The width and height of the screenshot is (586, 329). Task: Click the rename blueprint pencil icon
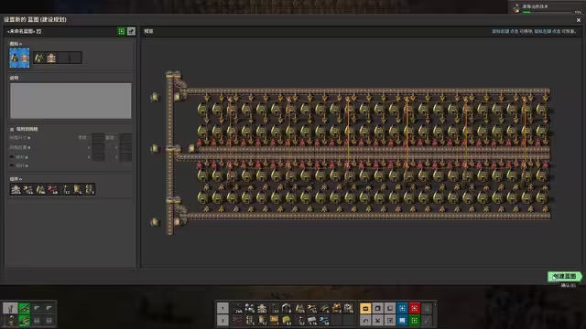pyautogui.click(x=38, y=31)
